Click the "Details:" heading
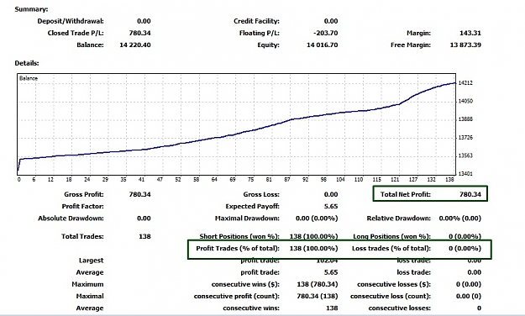Screen dimensions: 525x316 (27, 63)
